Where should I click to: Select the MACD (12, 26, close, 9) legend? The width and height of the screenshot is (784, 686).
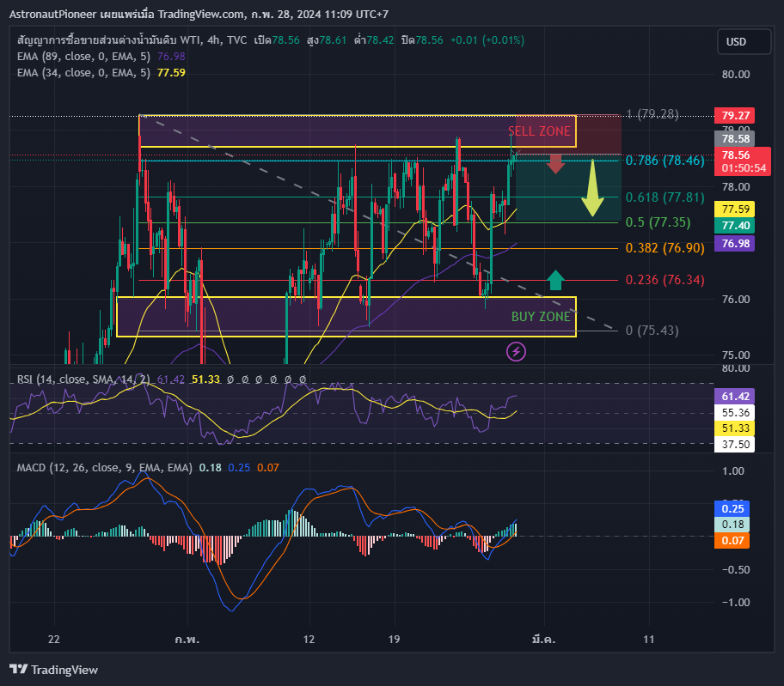tap(105, 468)
